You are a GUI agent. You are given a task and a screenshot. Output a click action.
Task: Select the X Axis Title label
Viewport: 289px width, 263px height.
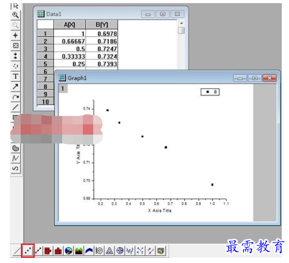click(160, 211)
